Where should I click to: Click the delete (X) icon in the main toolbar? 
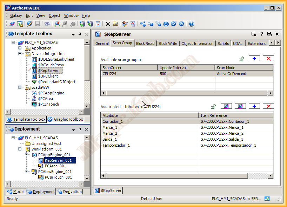pos(108,24)
